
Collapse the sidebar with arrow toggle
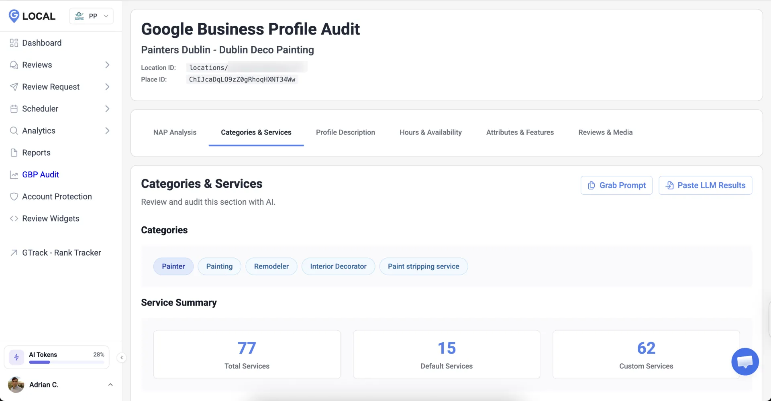coord(122,358)
